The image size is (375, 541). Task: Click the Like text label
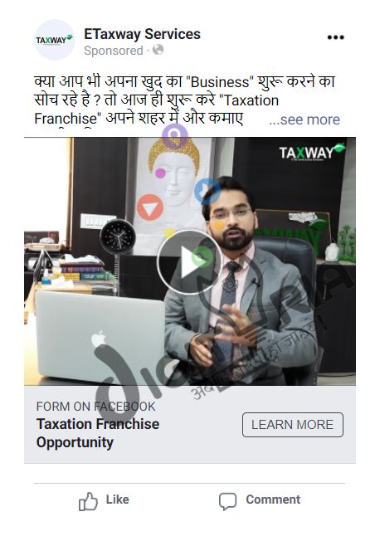(x=117, y=500)
